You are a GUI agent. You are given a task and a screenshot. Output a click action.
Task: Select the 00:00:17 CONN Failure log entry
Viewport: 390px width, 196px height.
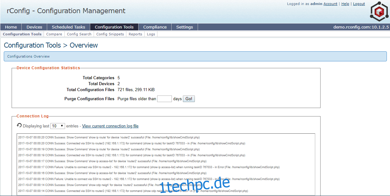point(149,167)
